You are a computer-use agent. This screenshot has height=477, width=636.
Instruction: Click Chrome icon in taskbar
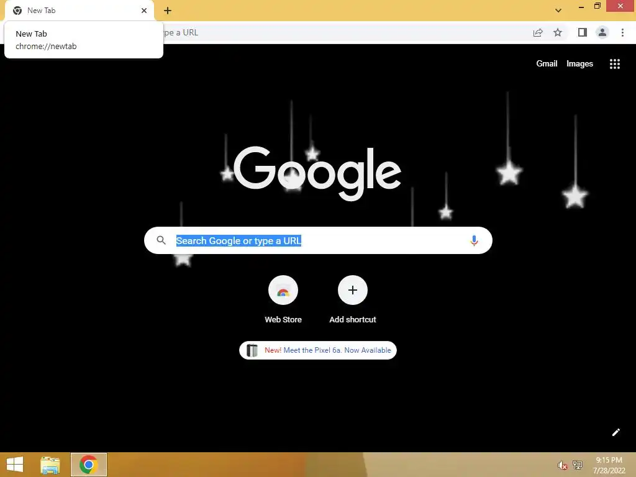(x=89, y=465)
